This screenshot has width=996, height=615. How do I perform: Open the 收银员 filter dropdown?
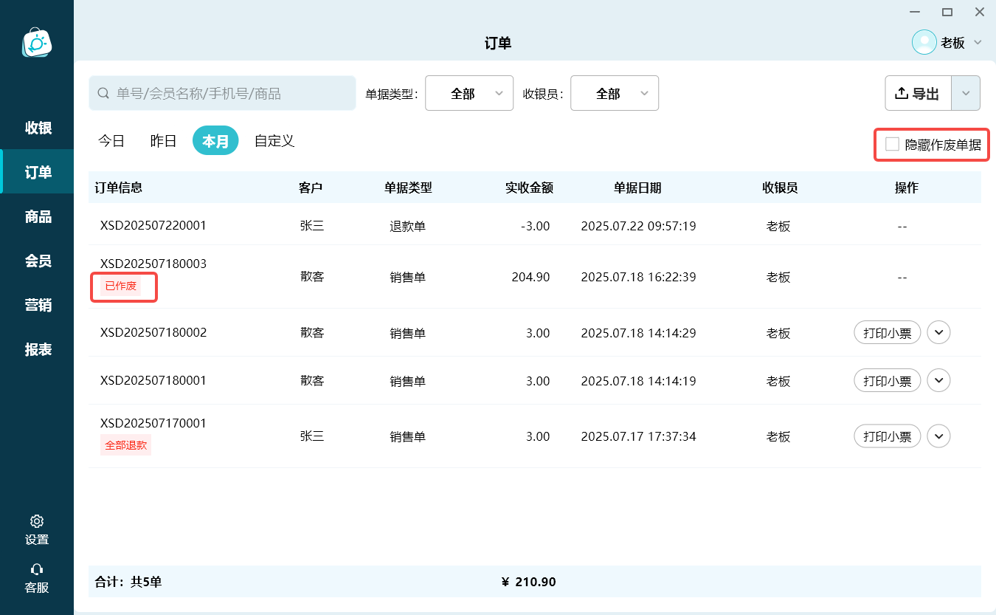click(615, 93)
